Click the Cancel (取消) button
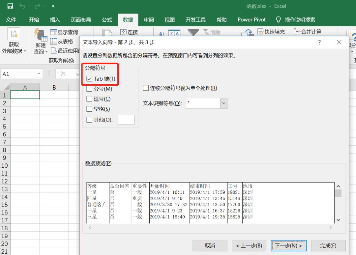The image size is (356, 255). [x=210, y=246]
